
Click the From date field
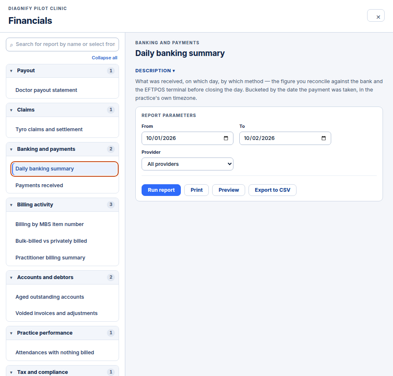[x=188, y=138]
